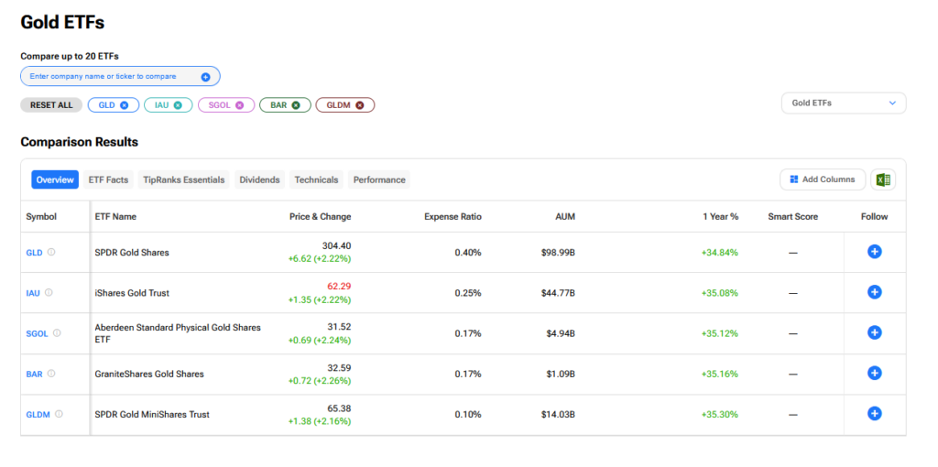Click the GraniteShares Gold Shares name

tap(149, 374)
